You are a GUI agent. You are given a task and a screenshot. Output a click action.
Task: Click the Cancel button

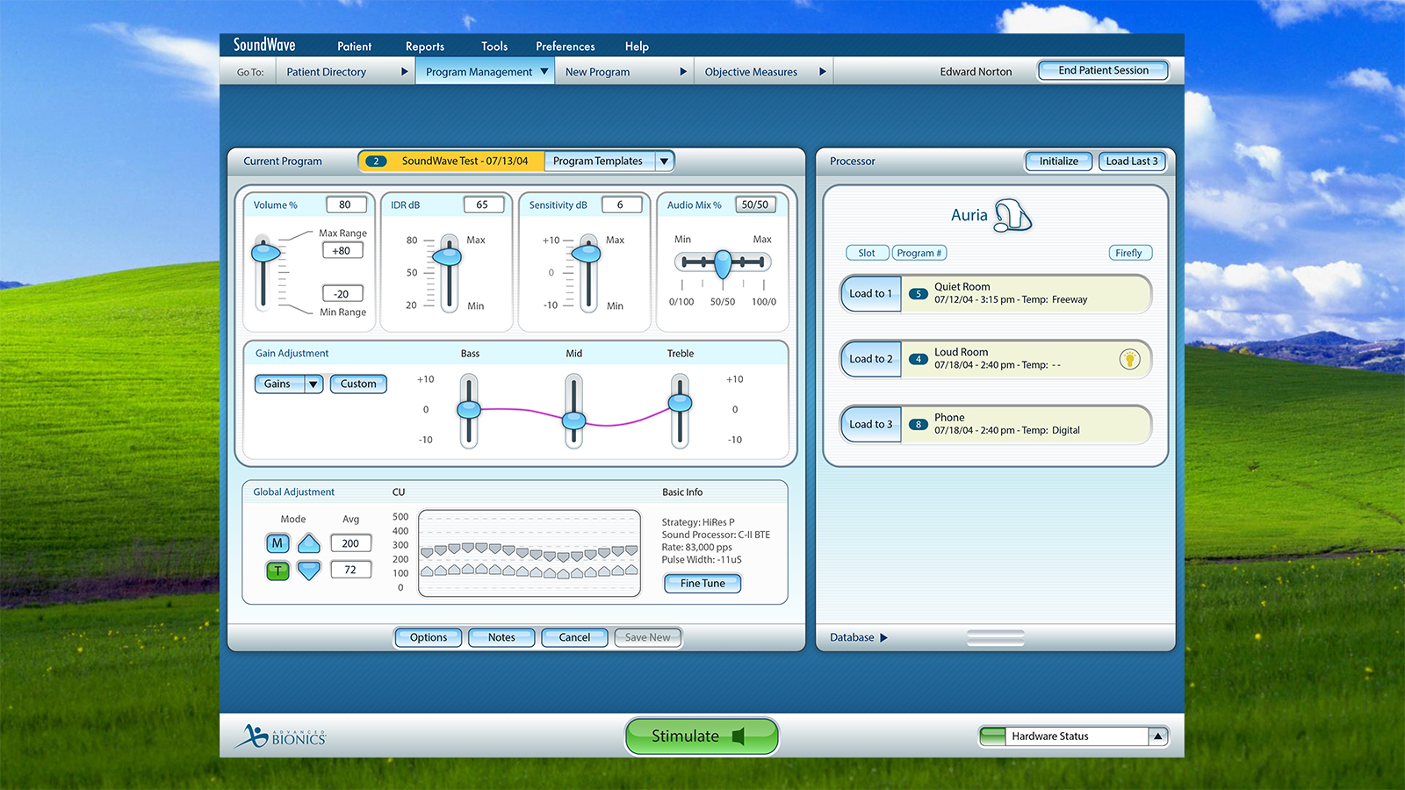pyautogui.click(x=574, y=638)
